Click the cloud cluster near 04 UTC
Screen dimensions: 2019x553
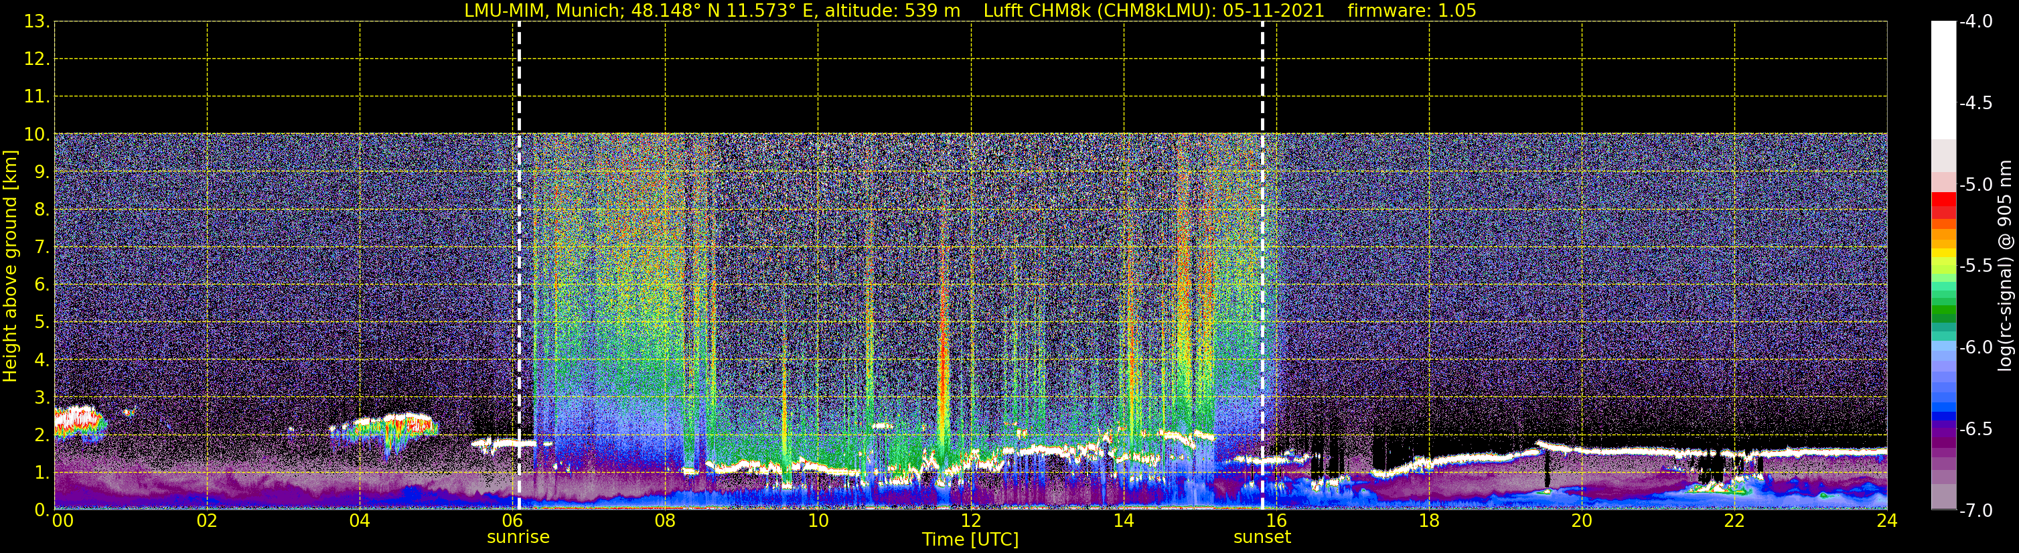pyautogui.click(x=384, y=429)
